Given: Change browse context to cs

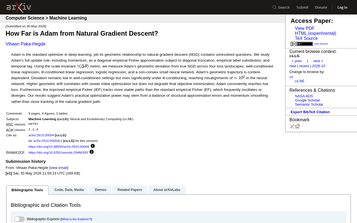Looking at the screenshot, I should 291,77.
